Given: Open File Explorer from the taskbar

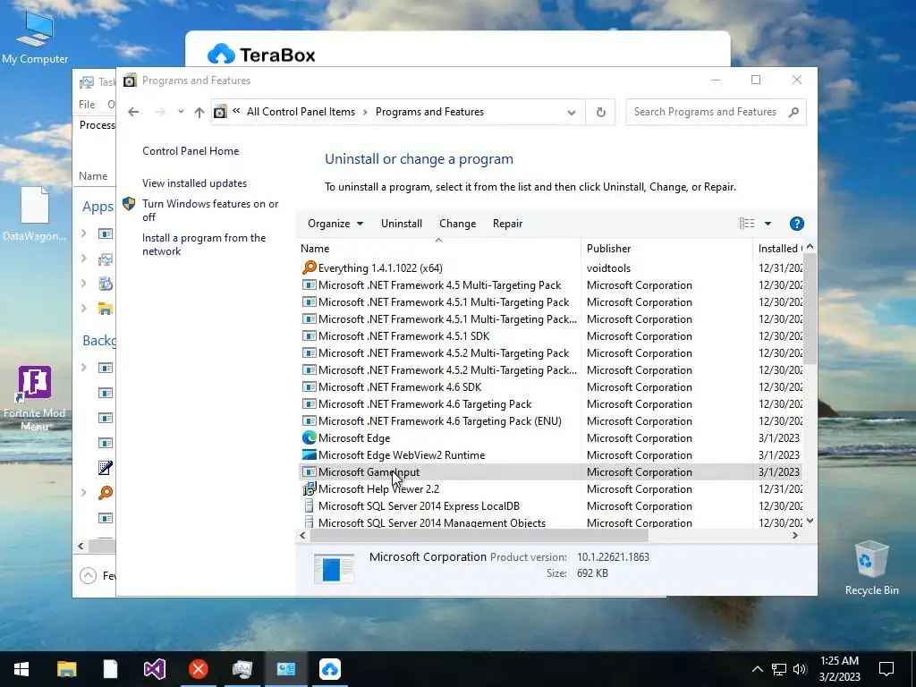Looking at the screenshot, I should [66, 669].
